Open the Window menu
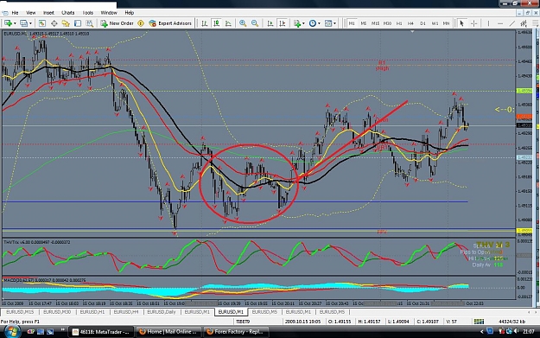 click(109, 13)
